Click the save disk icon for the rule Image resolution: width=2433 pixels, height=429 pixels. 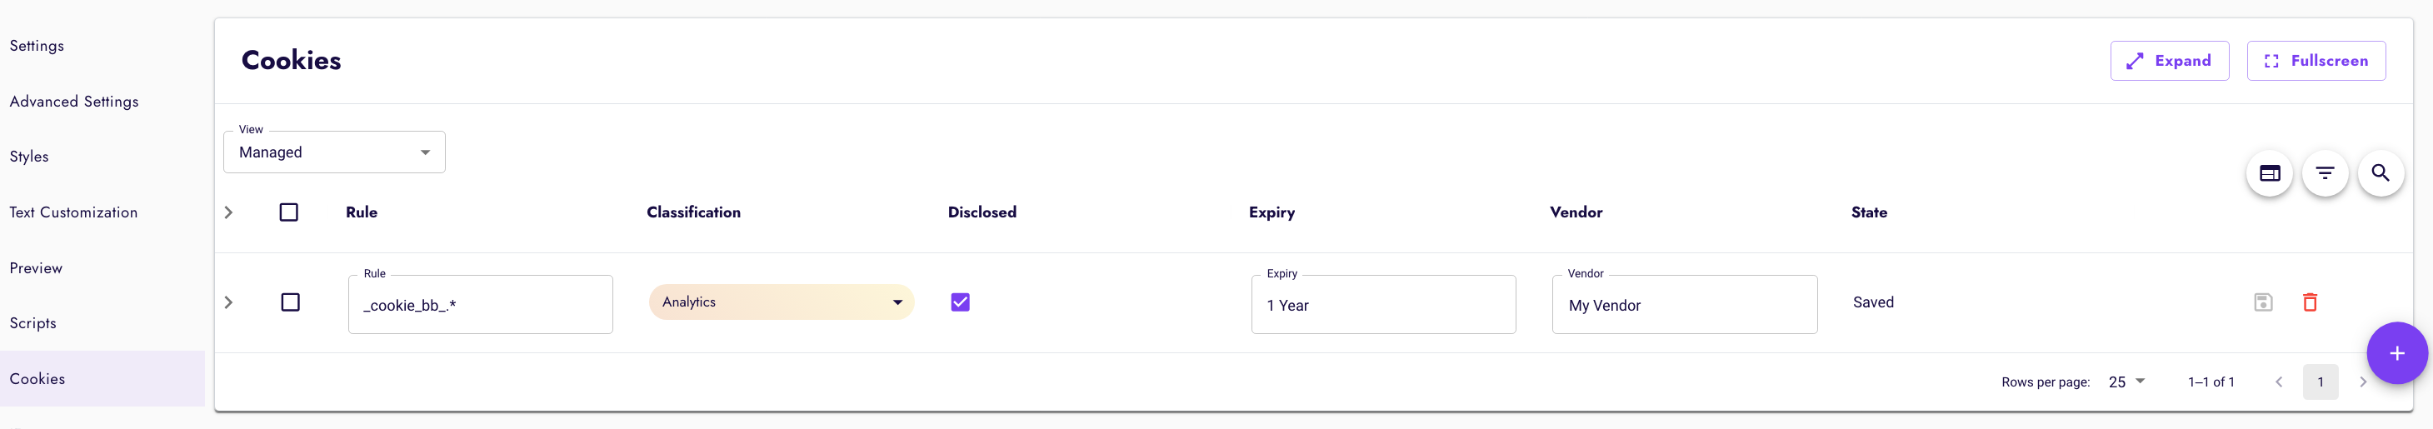coord(2263,302)
